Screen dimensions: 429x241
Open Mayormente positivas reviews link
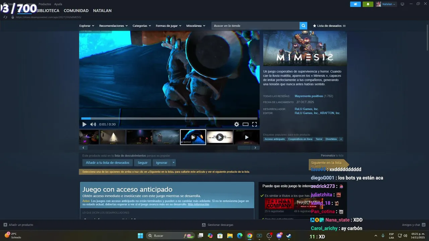click(309, 96)
